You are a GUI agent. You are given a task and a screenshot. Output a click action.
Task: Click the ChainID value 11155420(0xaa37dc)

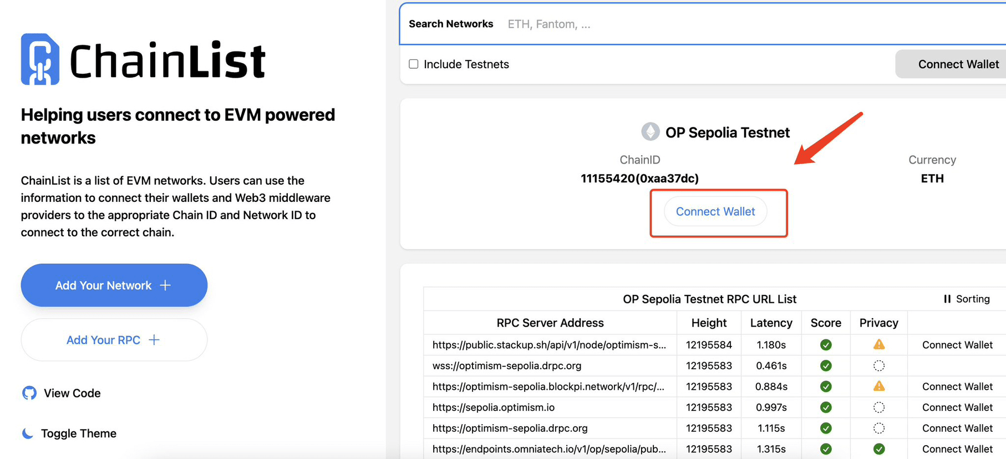pos(639,178)
